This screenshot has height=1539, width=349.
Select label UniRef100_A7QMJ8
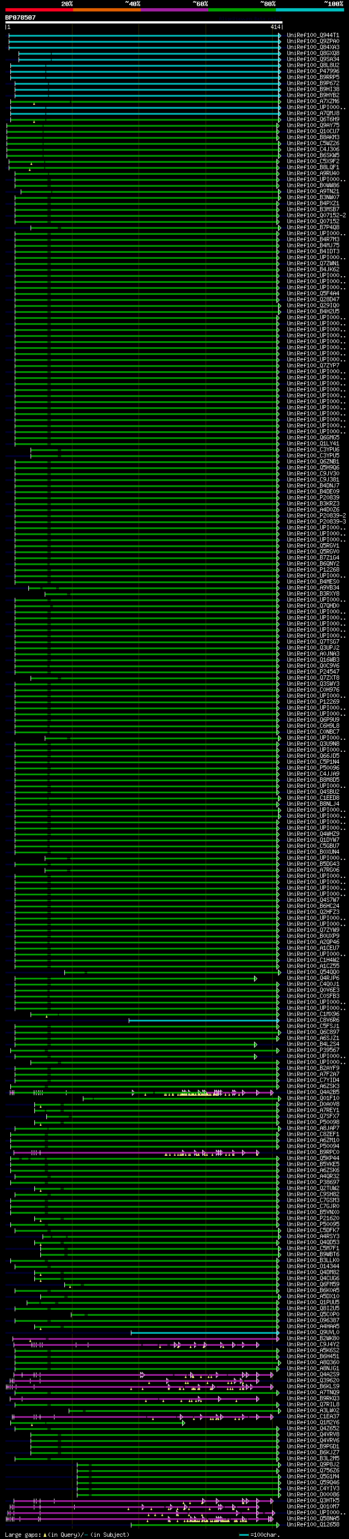(312, 113)
